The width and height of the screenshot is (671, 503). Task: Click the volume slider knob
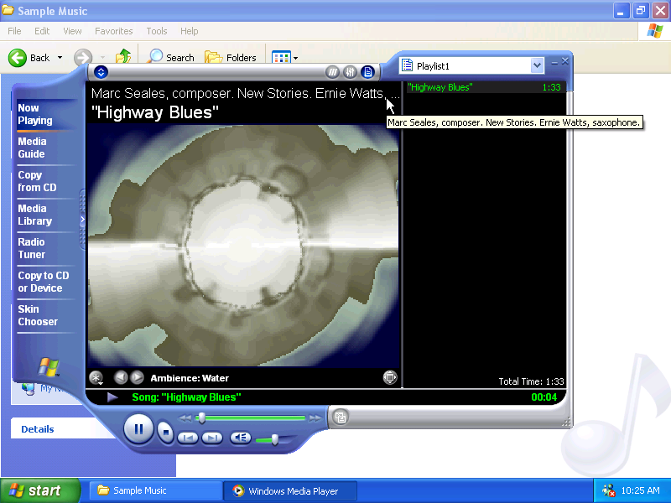click(x=275, y=439)
